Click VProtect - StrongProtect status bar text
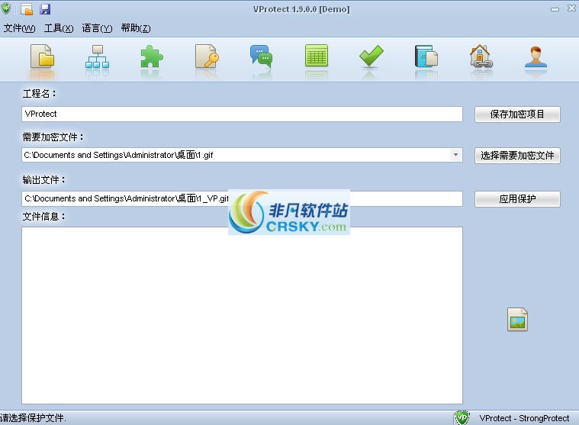579x425 pixels. pos(524,418)
